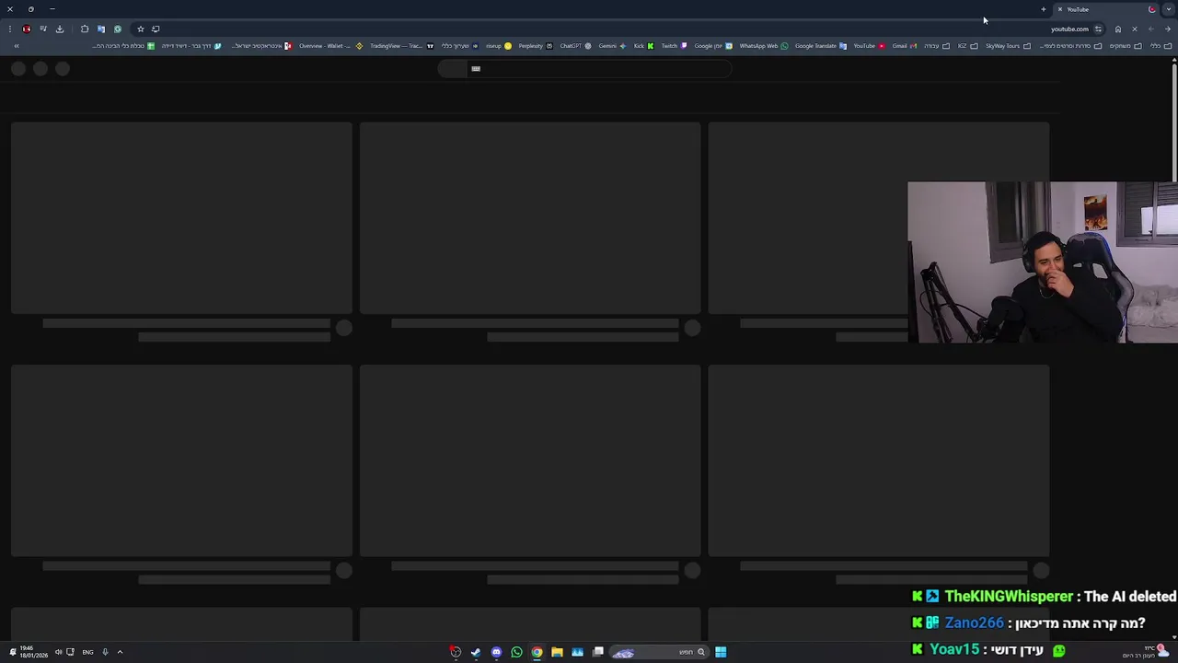
Task: Close the YouTube tab
Action: [x=1060, y=9]
